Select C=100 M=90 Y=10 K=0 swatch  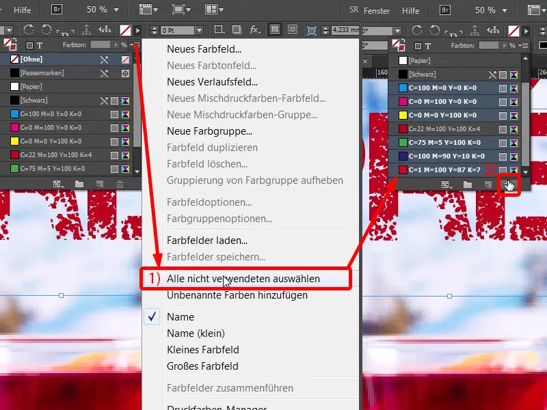(455, 156)
